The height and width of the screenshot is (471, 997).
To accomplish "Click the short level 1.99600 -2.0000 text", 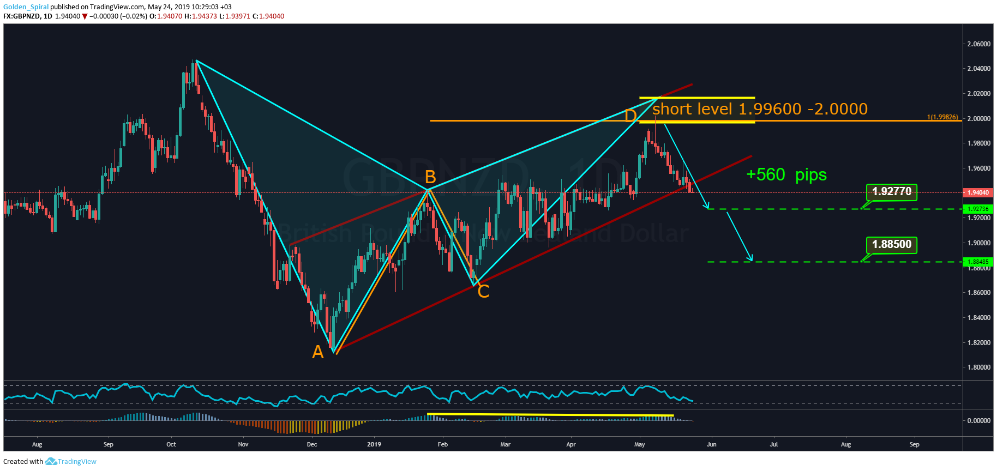I will tap(760, 109).
